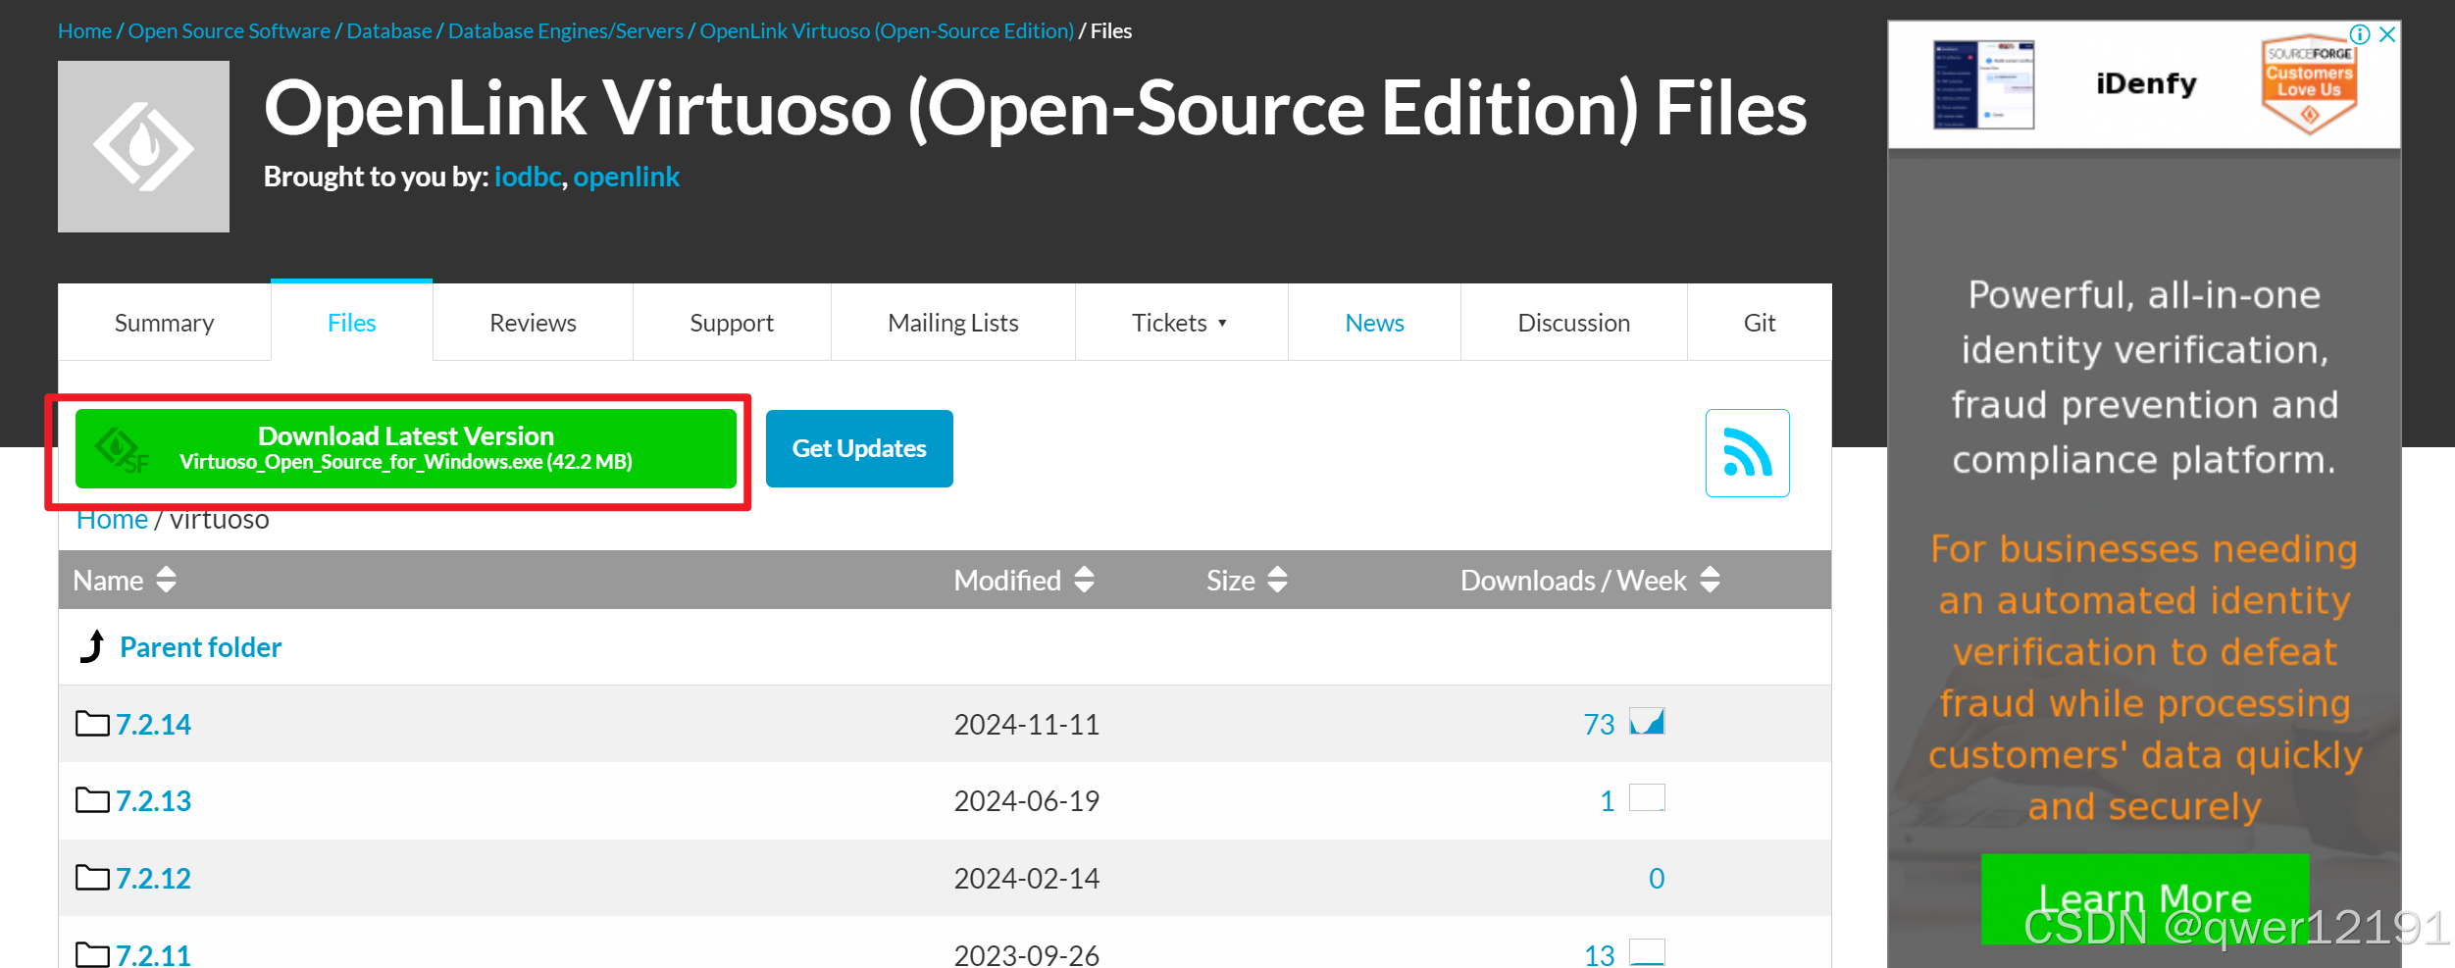Click the iDenfy ad screenshot thumbnail
The width and height of the screenshot is (2455, 968).
1983,84
